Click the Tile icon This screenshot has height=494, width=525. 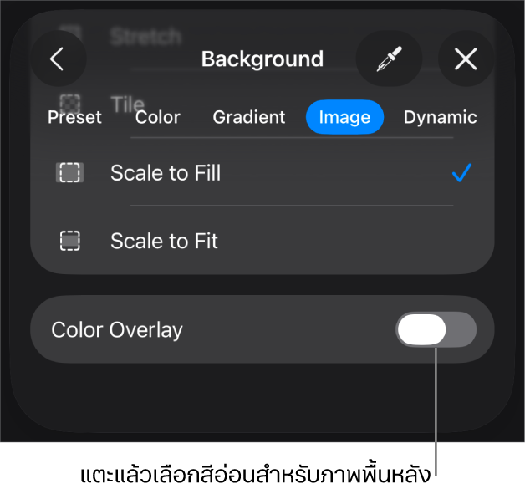point(70,103)
